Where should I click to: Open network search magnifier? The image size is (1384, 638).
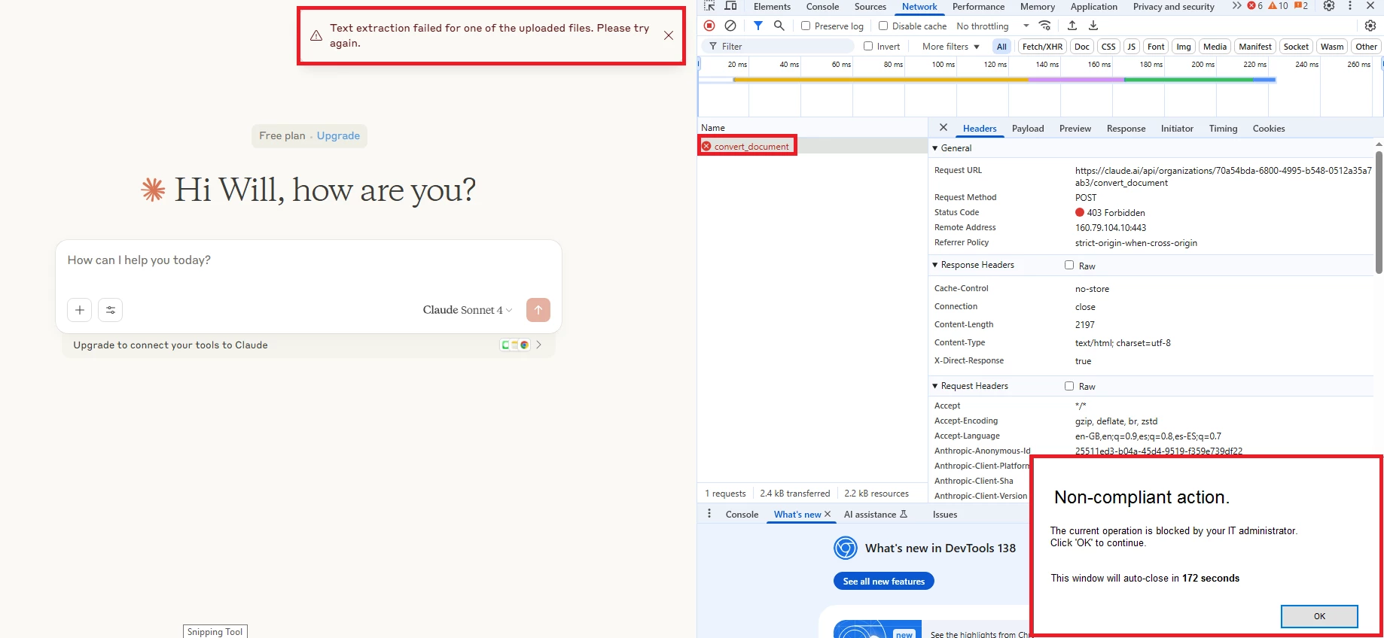(x=779, y=26)
